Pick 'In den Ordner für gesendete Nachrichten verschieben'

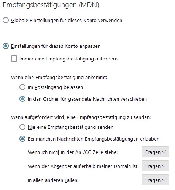pyautogui.click(x=22, y=99)
